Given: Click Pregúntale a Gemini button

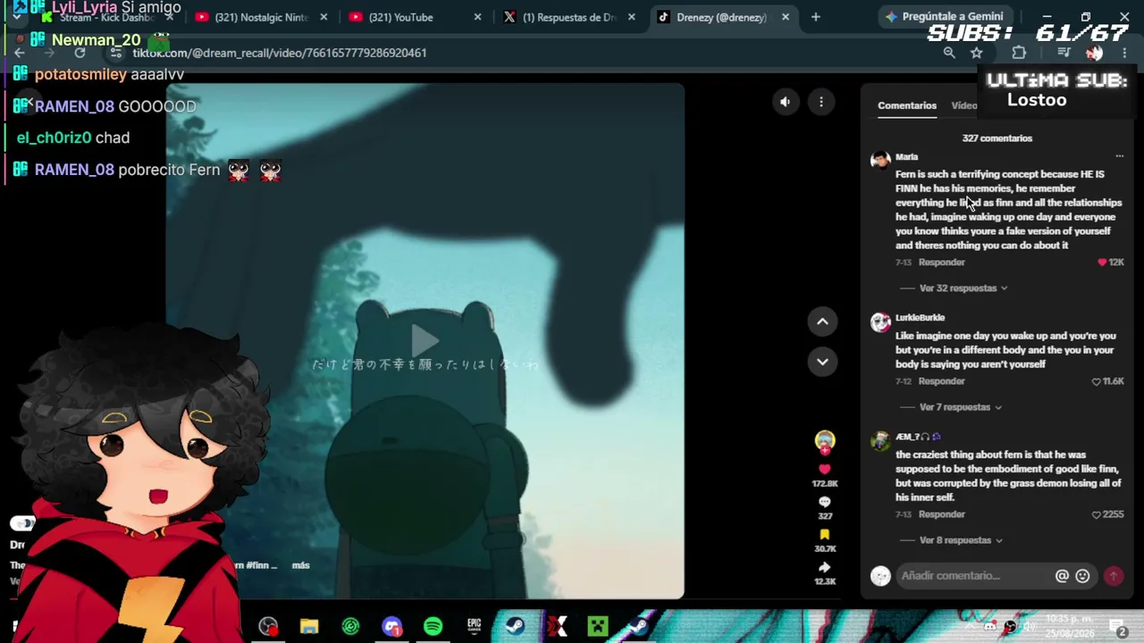Looking at the screenshot, I should 944,17.
